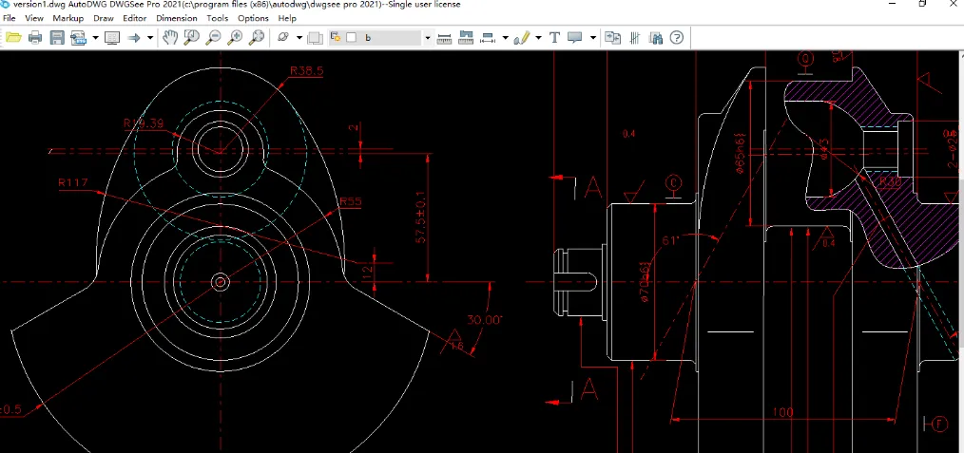Image resolution: width=964 pixels, height=453 pixels.
Task: Click the Print icon in the toolbar
Action: click(x=35, y=38)
